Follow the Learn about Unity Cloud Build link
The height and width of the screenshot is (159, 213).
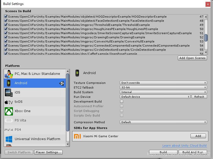[x=184, y=146]
